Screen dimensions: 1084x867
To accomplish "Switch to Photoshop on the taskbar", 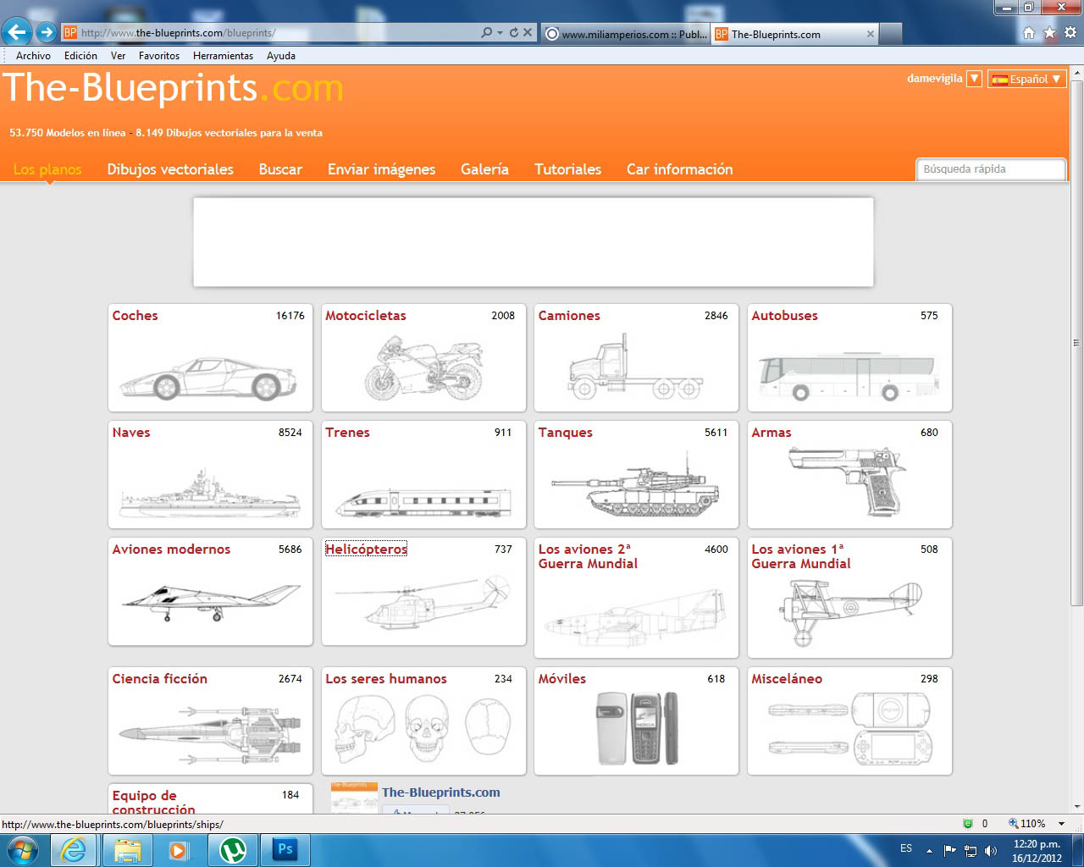I will (x=285, y=849).
